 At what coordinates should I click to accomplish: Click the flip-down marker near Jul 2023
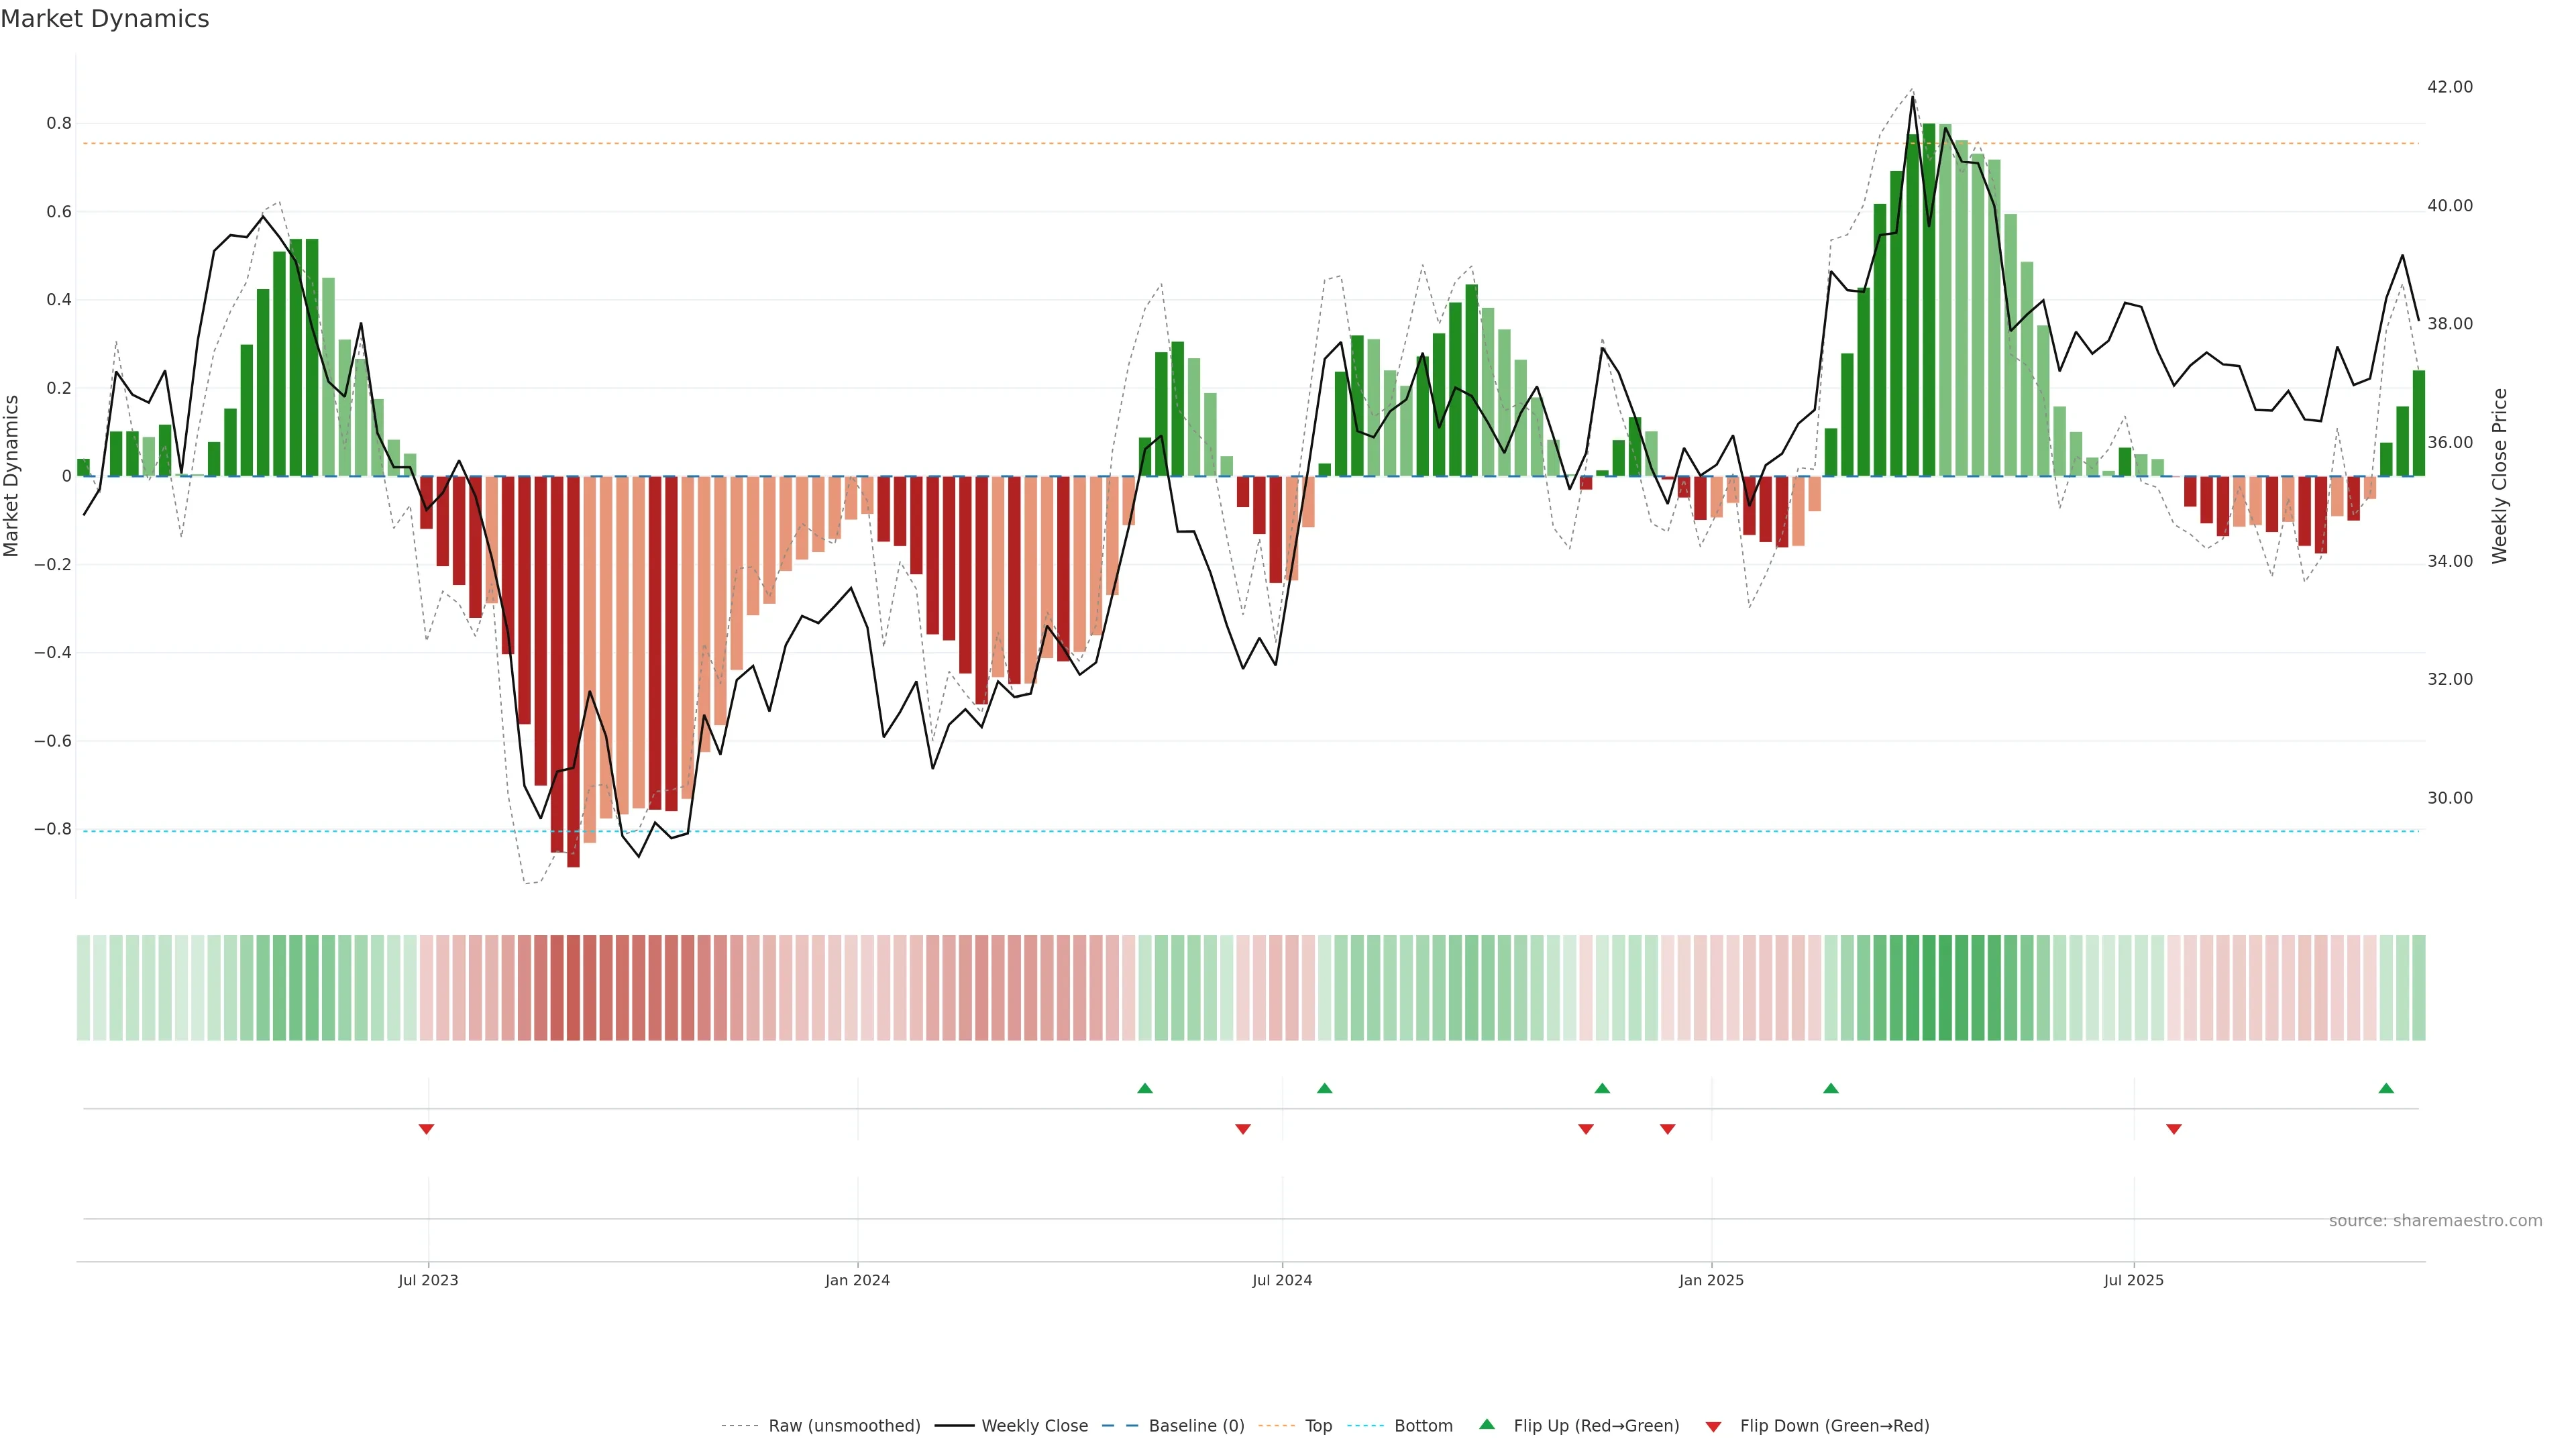(x=426, y=1129)
